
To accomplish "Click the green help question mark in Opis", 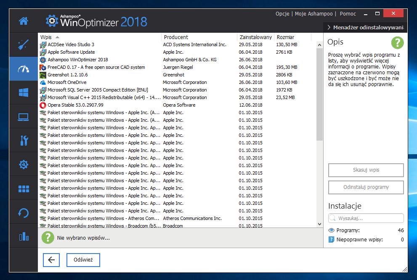I will click(397, 43).
